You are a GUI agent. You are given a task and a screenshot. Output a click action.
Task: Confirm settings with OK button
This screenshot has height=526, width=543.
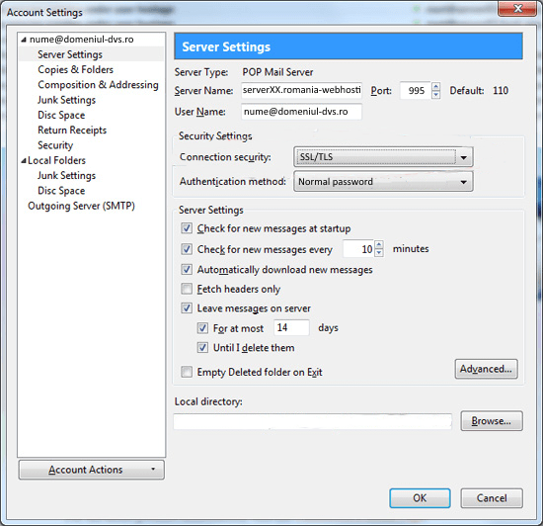tap(420, 498)
